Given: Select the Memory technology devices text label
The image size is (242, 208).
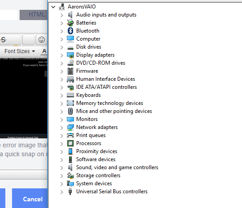Looking at the screenshot, I should click(x=110, y=103).
